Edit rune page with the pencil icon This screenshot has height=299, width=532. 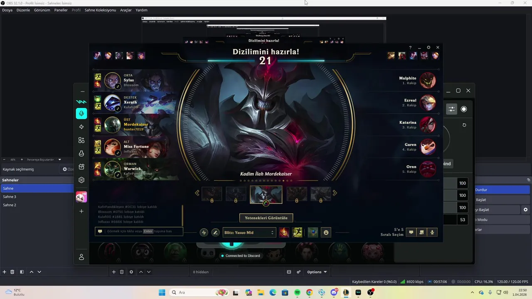[x=215, y=233]
